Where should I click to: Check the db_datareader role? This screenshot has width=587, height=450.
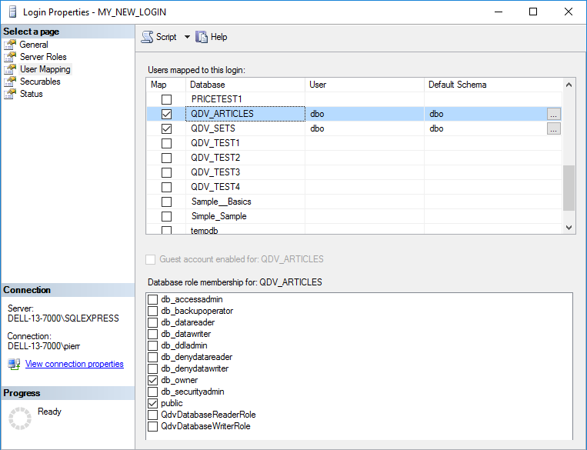pyautogui.click(x=153, y=322)
